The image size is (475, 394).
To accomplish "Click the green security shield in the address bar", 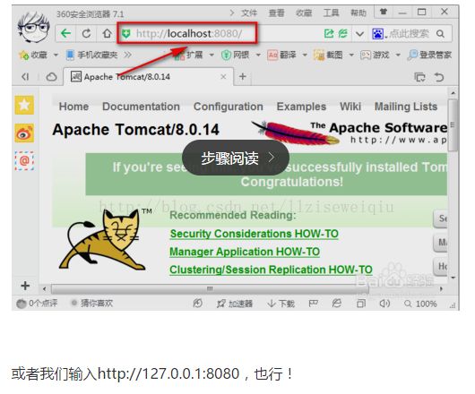I will point(126,34).
